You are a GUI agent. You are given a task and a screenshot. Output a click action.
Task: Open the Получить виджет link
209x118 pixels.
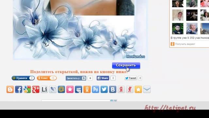[x=185, y=44]
